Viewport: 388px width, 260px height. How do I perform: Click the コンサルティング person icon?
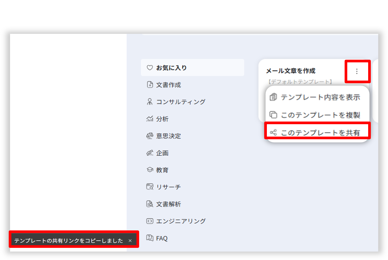(x=150, y=102)
